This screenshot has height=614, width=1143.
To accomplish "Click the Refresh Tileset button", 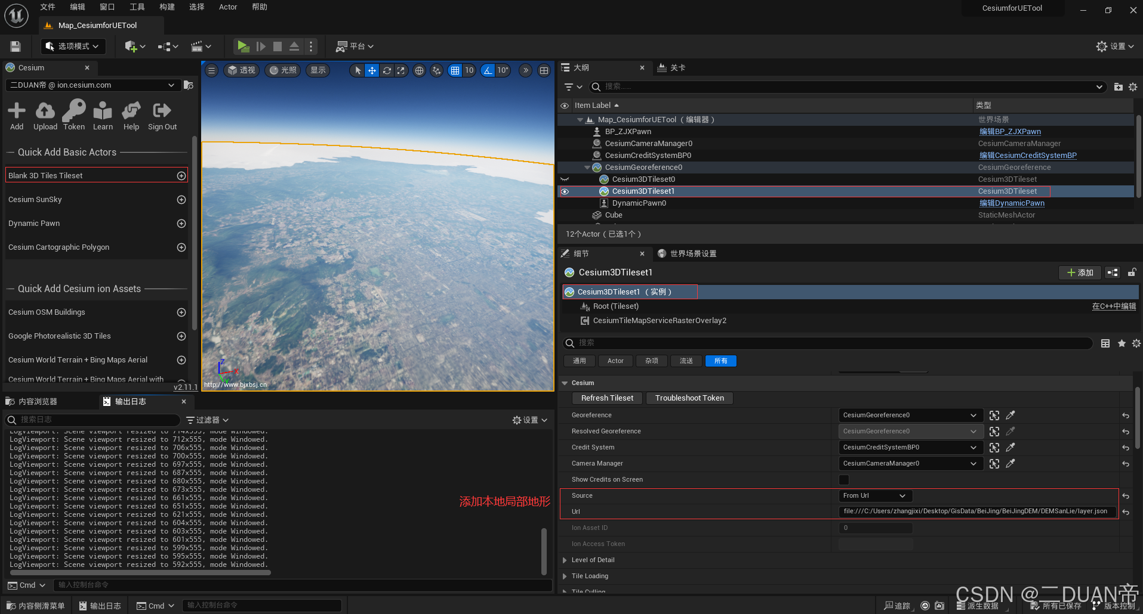I will click(x=606, y=398).
